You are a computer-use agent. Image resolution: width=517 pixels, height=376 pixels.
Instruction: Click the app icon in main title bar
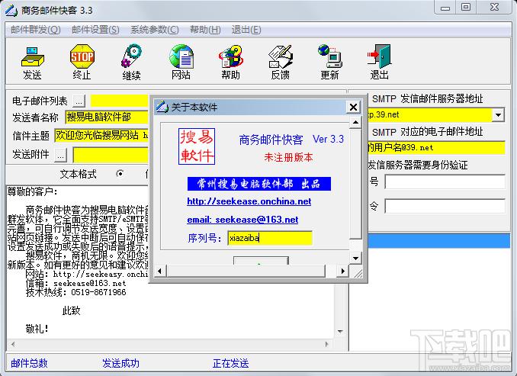point(11,10)
